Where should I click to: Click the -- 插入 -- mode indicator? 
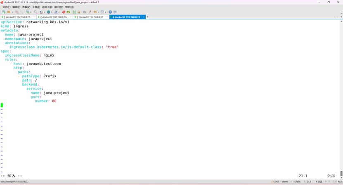(x=12, y=176)
